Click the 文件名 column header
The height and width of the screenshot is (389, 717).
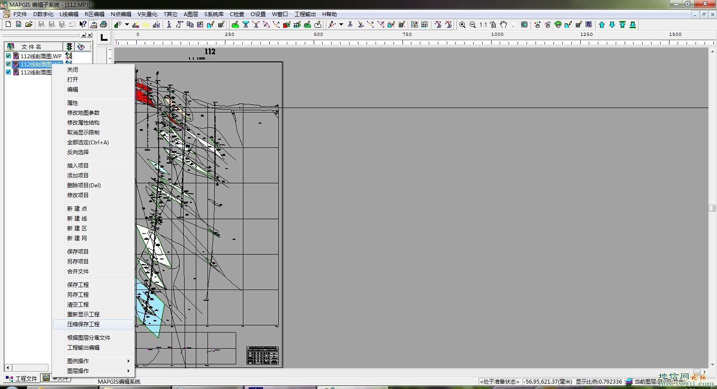34,47
